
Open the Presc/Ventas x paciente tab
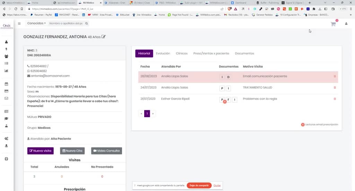(x=211, y=53)
